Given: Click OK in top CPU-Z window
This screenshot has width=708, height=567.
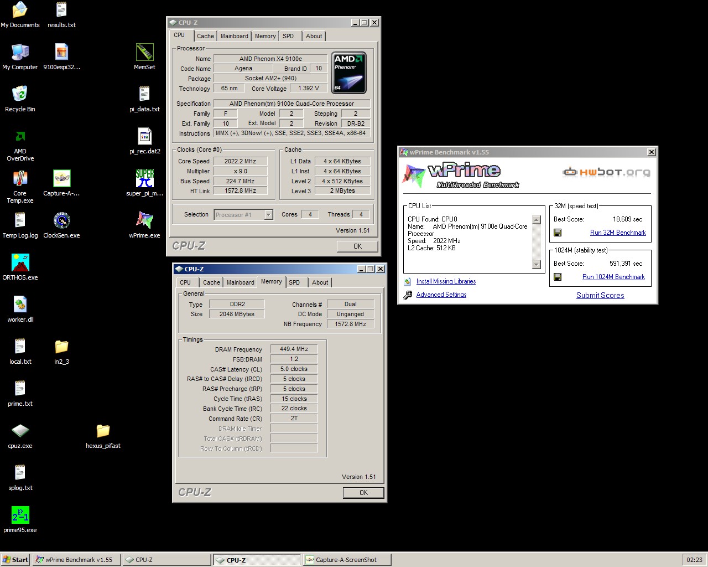Looking at the screenshot, I should [357, 246].
